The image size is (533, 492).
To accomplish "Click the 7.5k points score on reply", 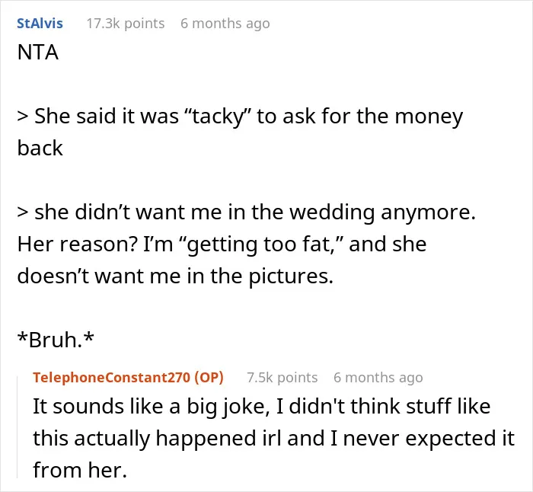I will click(x=282, y=378).
